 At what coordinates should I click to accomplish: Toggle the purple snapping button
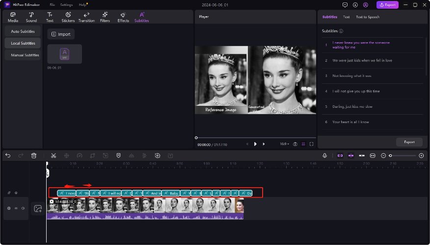pyautogui.click(x=351, y=155)
